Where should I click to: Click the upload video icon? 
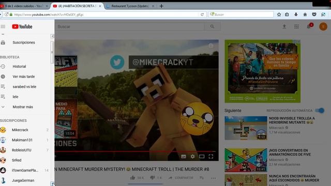click(284, 26)
